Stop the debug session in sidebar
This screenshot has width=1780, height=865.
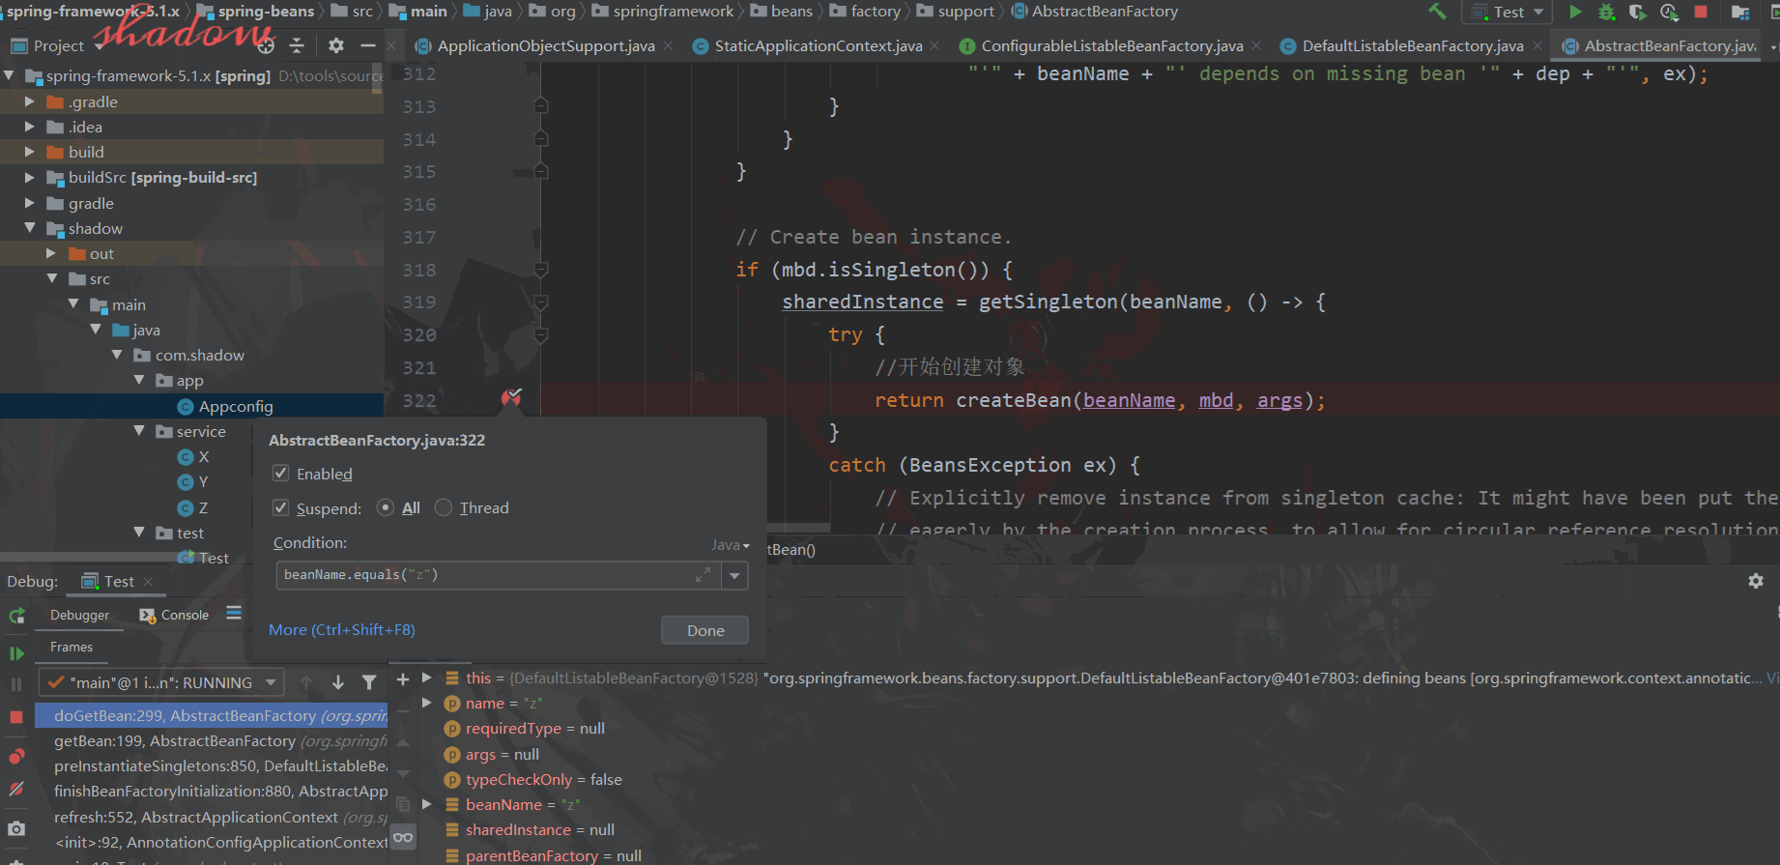16,717
